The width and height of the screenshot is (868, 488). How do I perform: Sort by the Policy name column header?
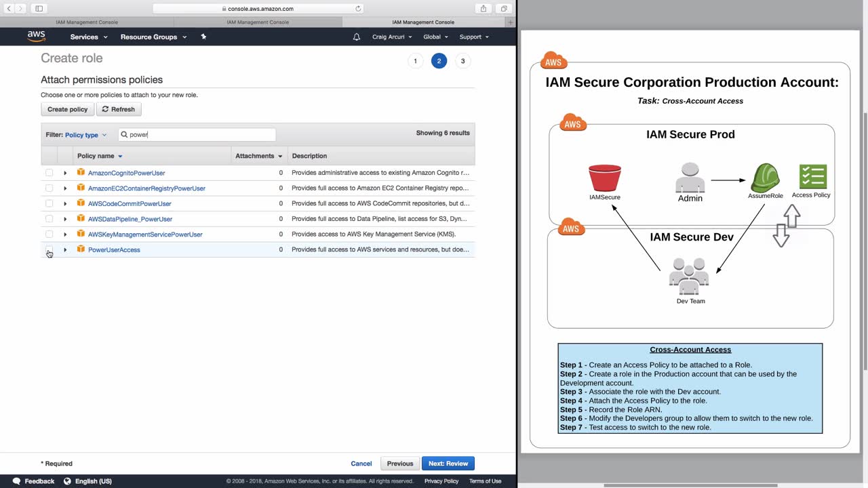point(100,156)
